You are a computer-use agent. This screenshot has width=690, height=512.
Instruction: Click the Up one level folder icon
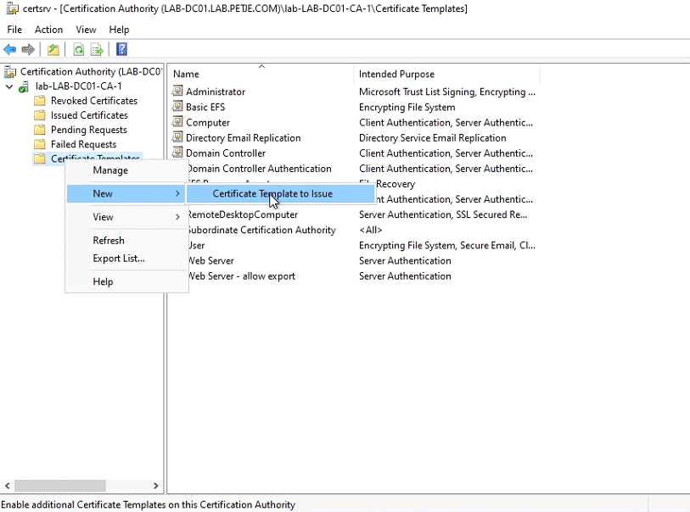pyautogui.click(x=53, y=50)
